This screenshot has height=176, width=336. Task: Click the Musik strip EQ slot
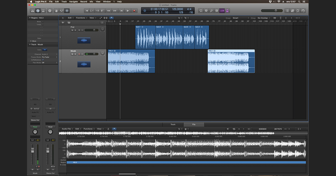click(x=35, y=104)
